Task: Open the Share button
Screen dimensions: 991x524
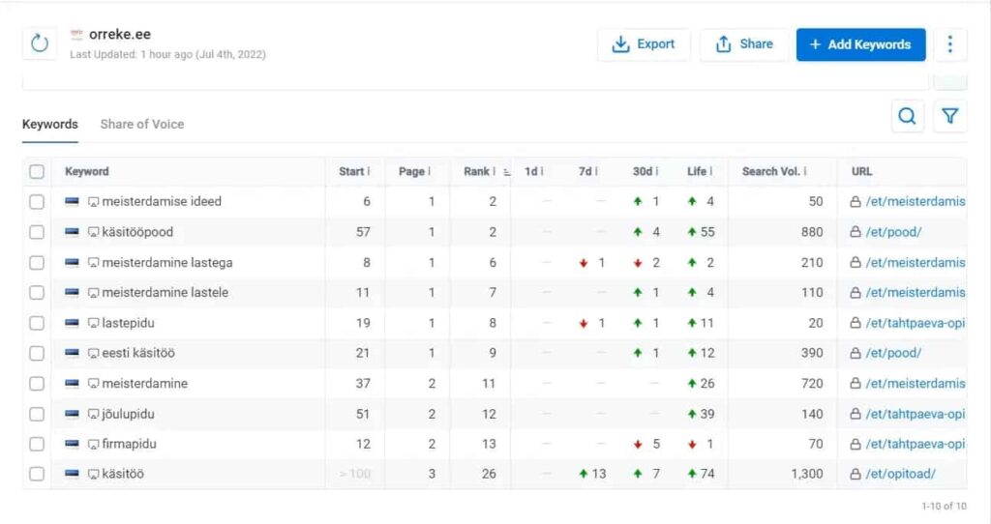Action: pos(744,44)
